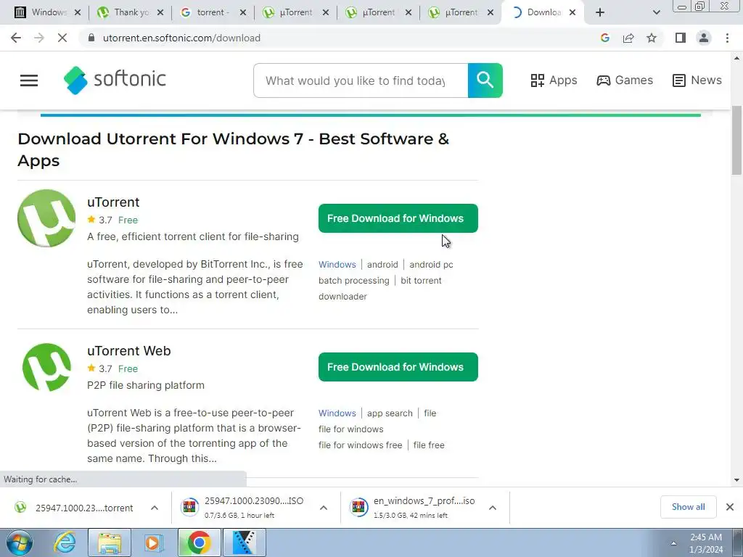Stop loading the page
This screenshot has height=557, width=743.
pos(62,38)
